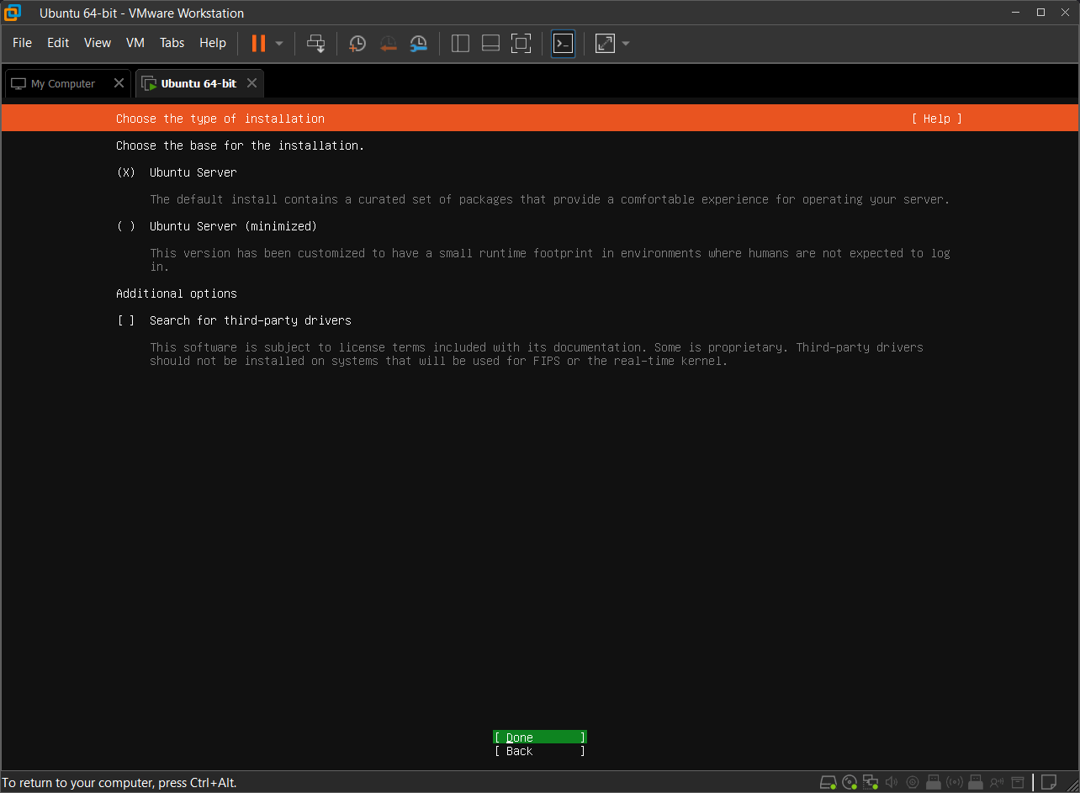Image resolution: width=1080 pixels, height=793 pixels.
Task: Select the Ubuntu Server radio option
Action: 126,172
